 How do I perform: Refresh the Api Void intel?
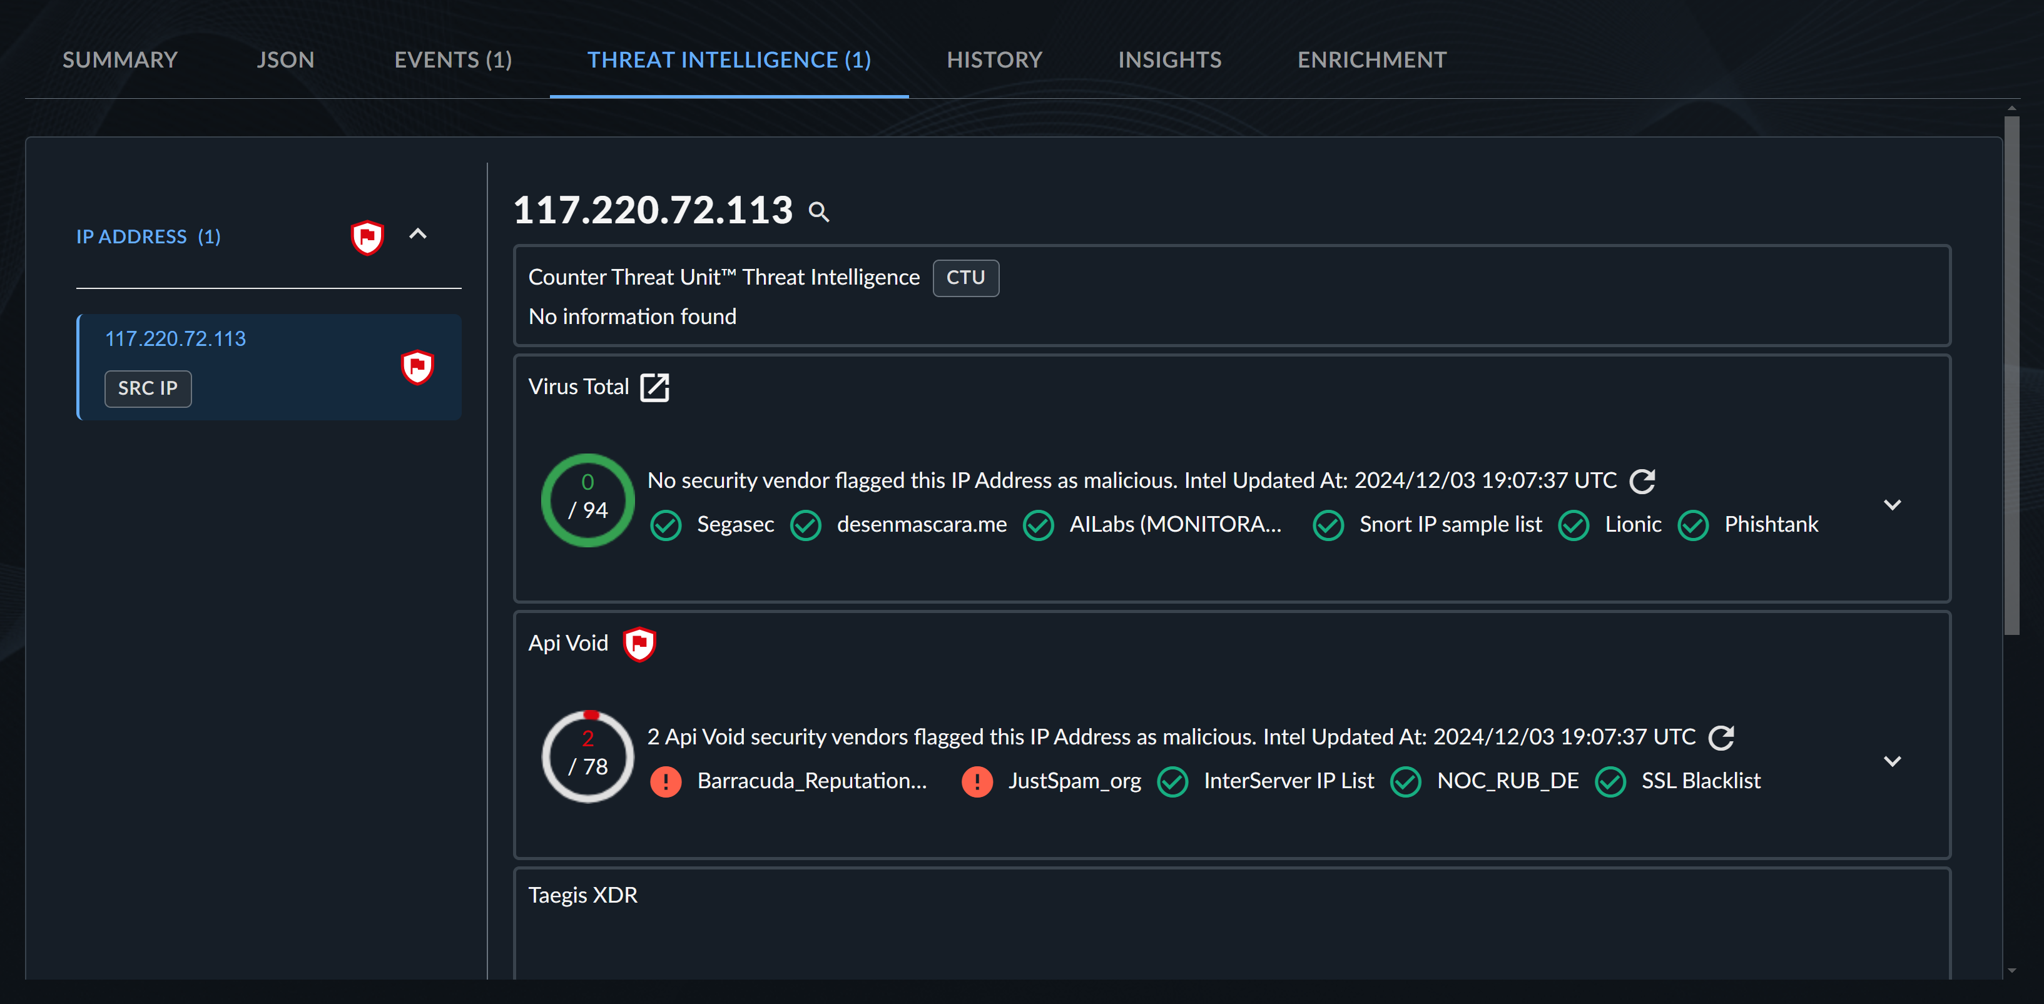coord(1721,737)
